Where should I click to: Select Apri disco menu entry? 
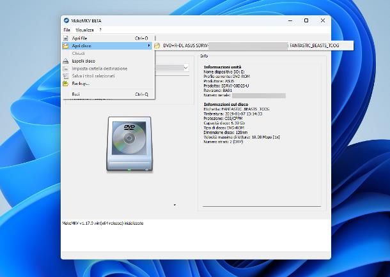(x=107, y=46)
